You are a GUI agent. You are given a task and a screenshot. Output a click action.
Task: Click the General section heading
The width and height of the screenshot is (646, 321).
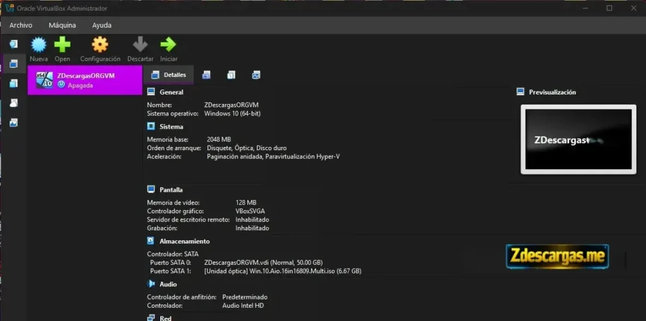(x=172, y=92)
